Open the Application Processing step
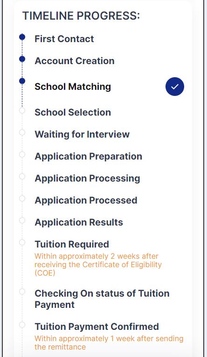 (x=87, y=179)
